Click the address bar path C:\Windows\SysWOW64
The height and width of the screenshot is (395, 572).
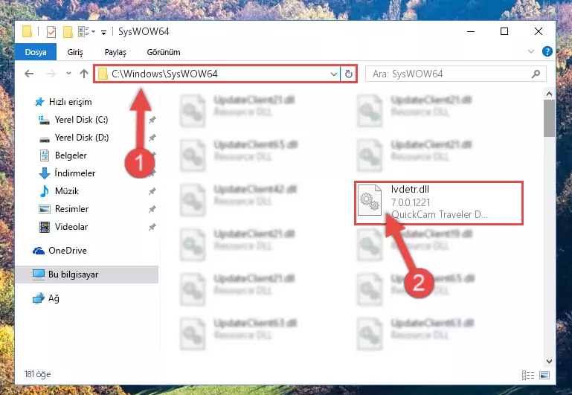pos(164,74)
